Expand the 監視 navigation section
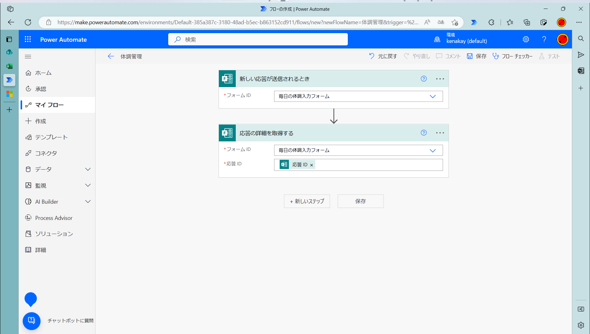The image size is (590, 334). (88, 185)
